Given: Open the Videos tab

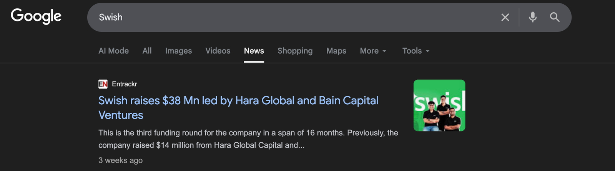Looking at the screenshot, I should tap(218, 51).
